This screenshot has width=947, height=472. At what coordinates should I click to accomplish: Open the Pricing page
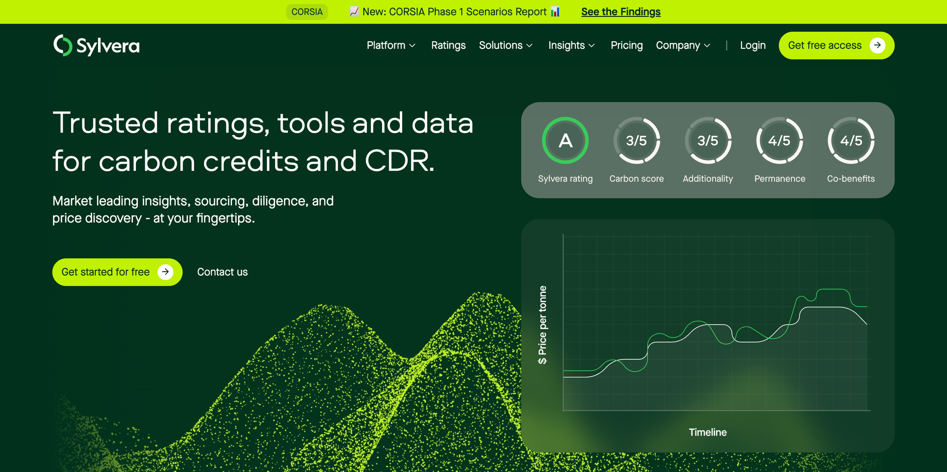coord(627,45)
